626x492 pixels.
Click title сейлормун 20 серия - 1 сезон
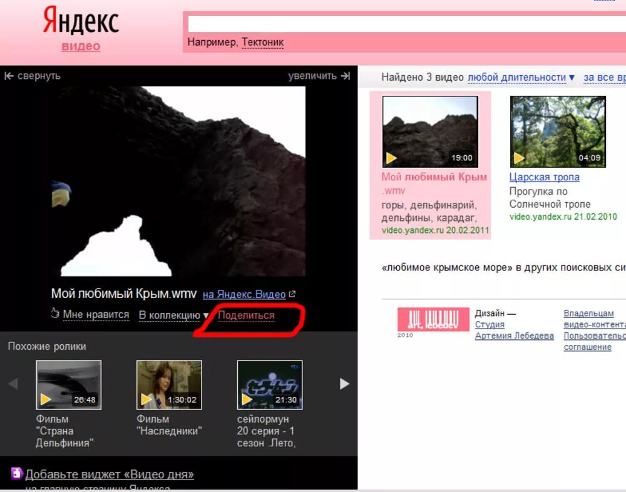(266, 431)
